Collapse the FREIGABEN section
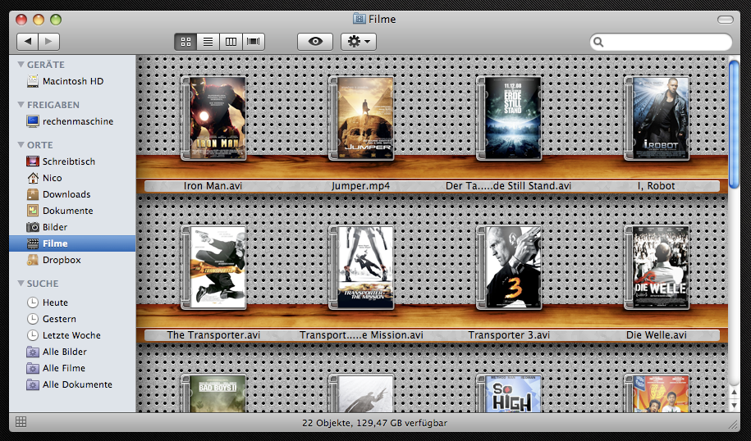 (21, 104)
